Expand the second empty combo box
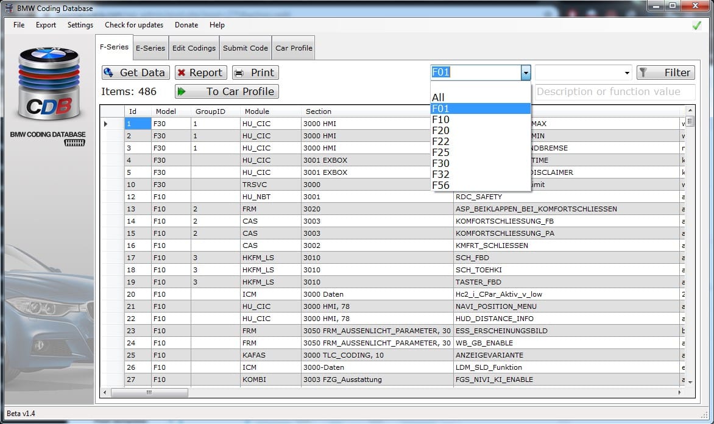714x424 pixels. click(627, 72)
